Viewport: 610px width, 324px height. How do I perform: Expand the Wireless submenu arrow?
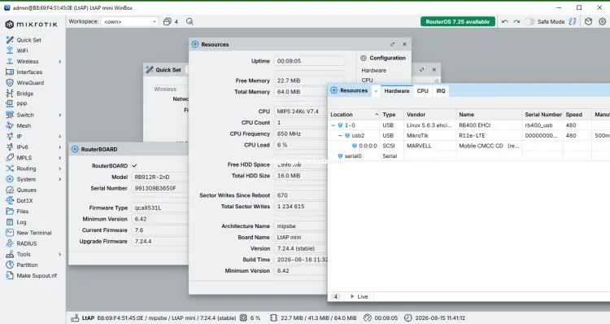point(60,62)
